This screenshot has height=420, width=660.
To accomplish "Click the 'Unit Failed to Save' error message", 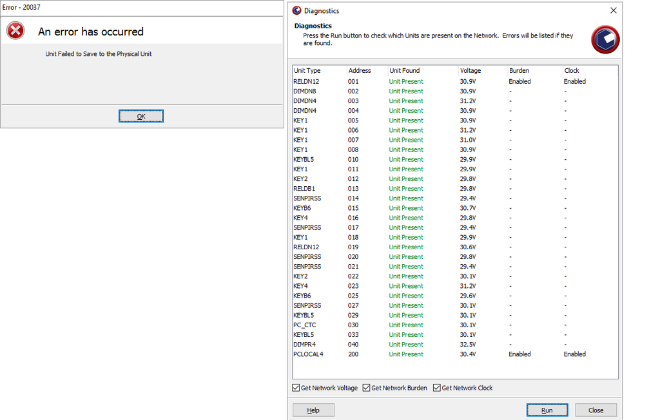I will [x=99, y=54].
